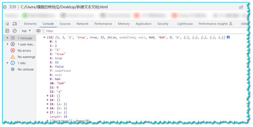The image size is (253, 127).
Task: Toggle the console sidebar panel icon
Action: pos(7,31)
